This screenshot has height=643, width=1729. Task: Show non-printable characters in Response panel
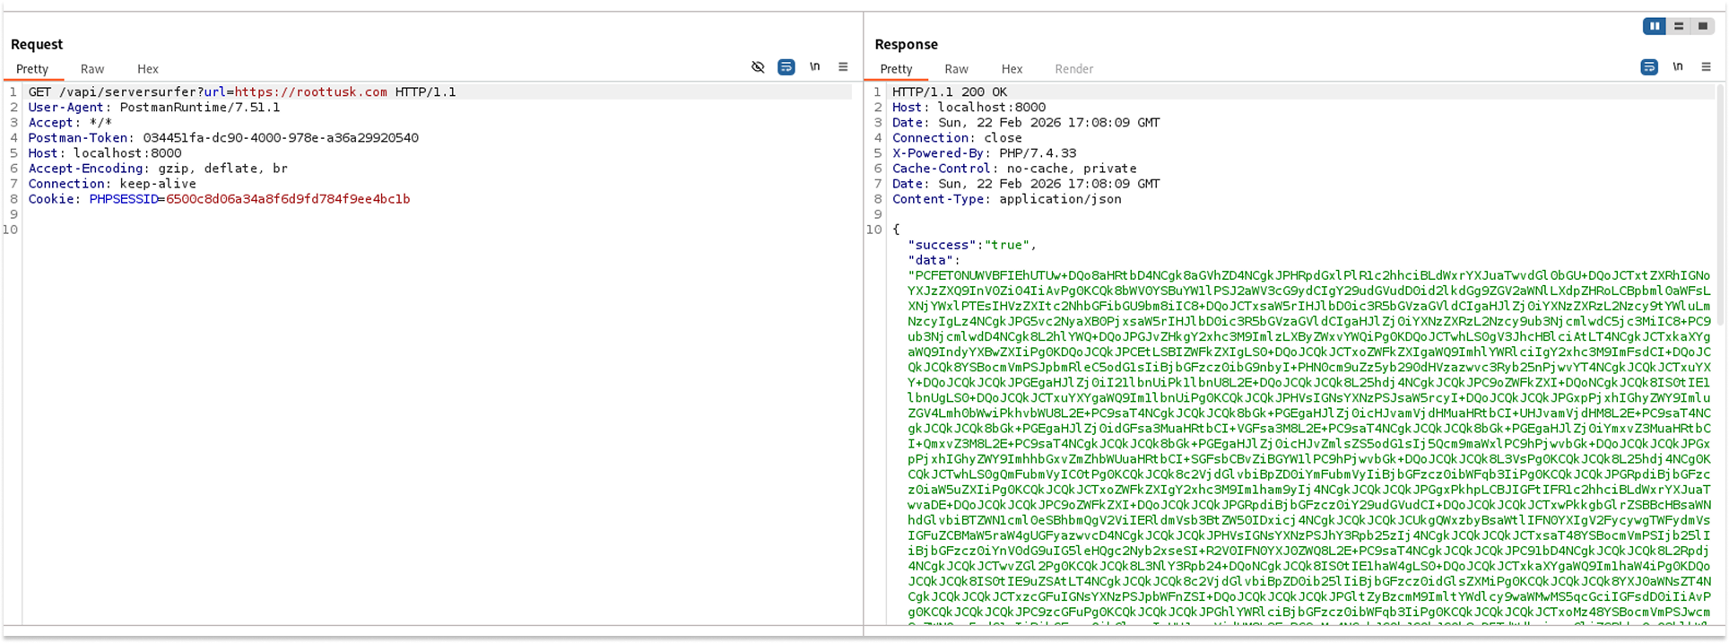tap(1677, 67)
